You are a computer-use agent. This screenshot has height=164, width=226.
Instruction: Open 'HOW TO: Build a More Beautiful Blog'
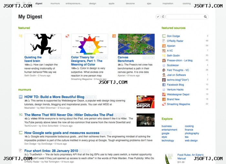click(x=54, y=97)
